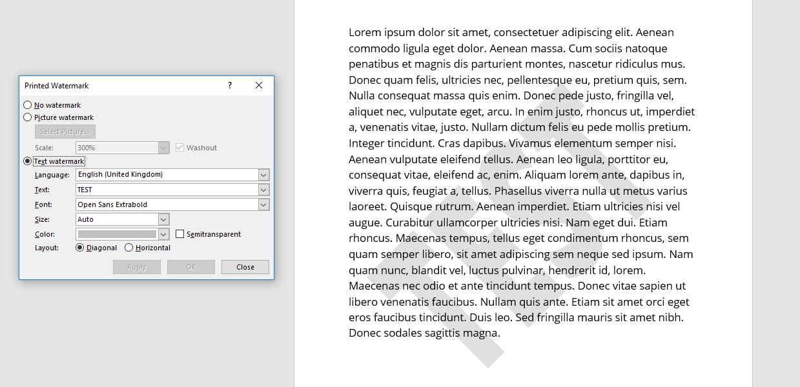This screenshot has width=800, height=387.
Task: Click the question mark Help icon
Action: coord(230,85)
